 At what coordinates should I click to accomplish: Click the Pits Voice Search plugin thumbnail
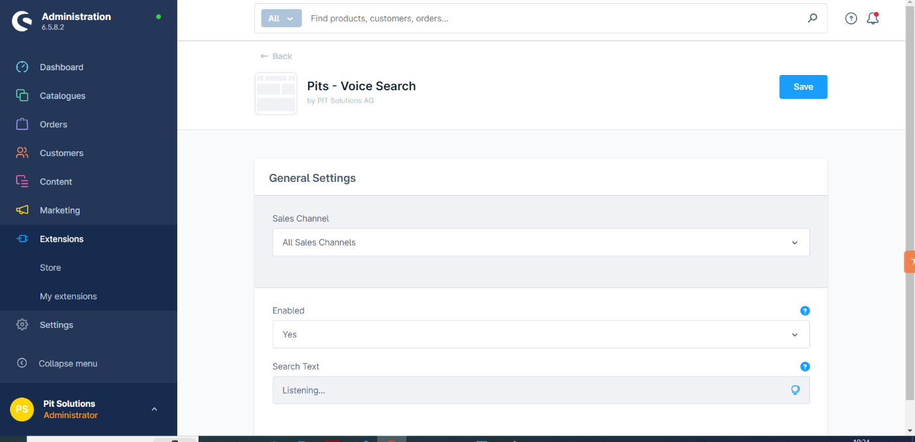click(276, 94)
